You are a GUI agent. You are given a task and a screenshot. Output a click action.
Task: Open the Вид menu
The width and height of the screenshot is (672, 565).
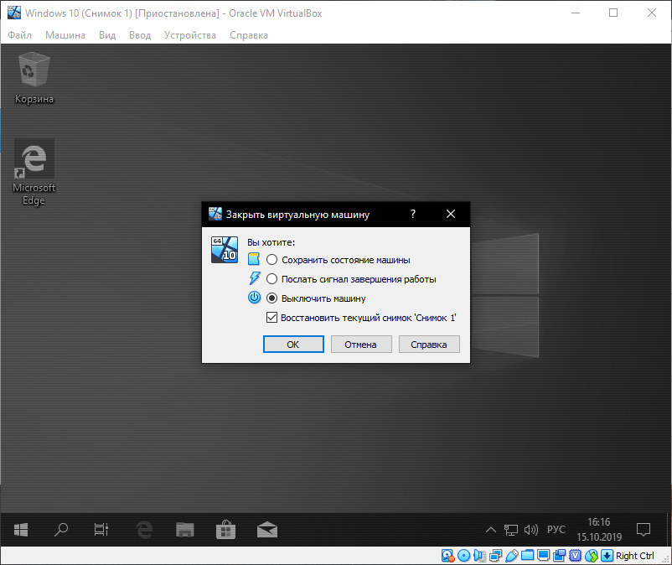pyautogui.click(x=107, y=35)
